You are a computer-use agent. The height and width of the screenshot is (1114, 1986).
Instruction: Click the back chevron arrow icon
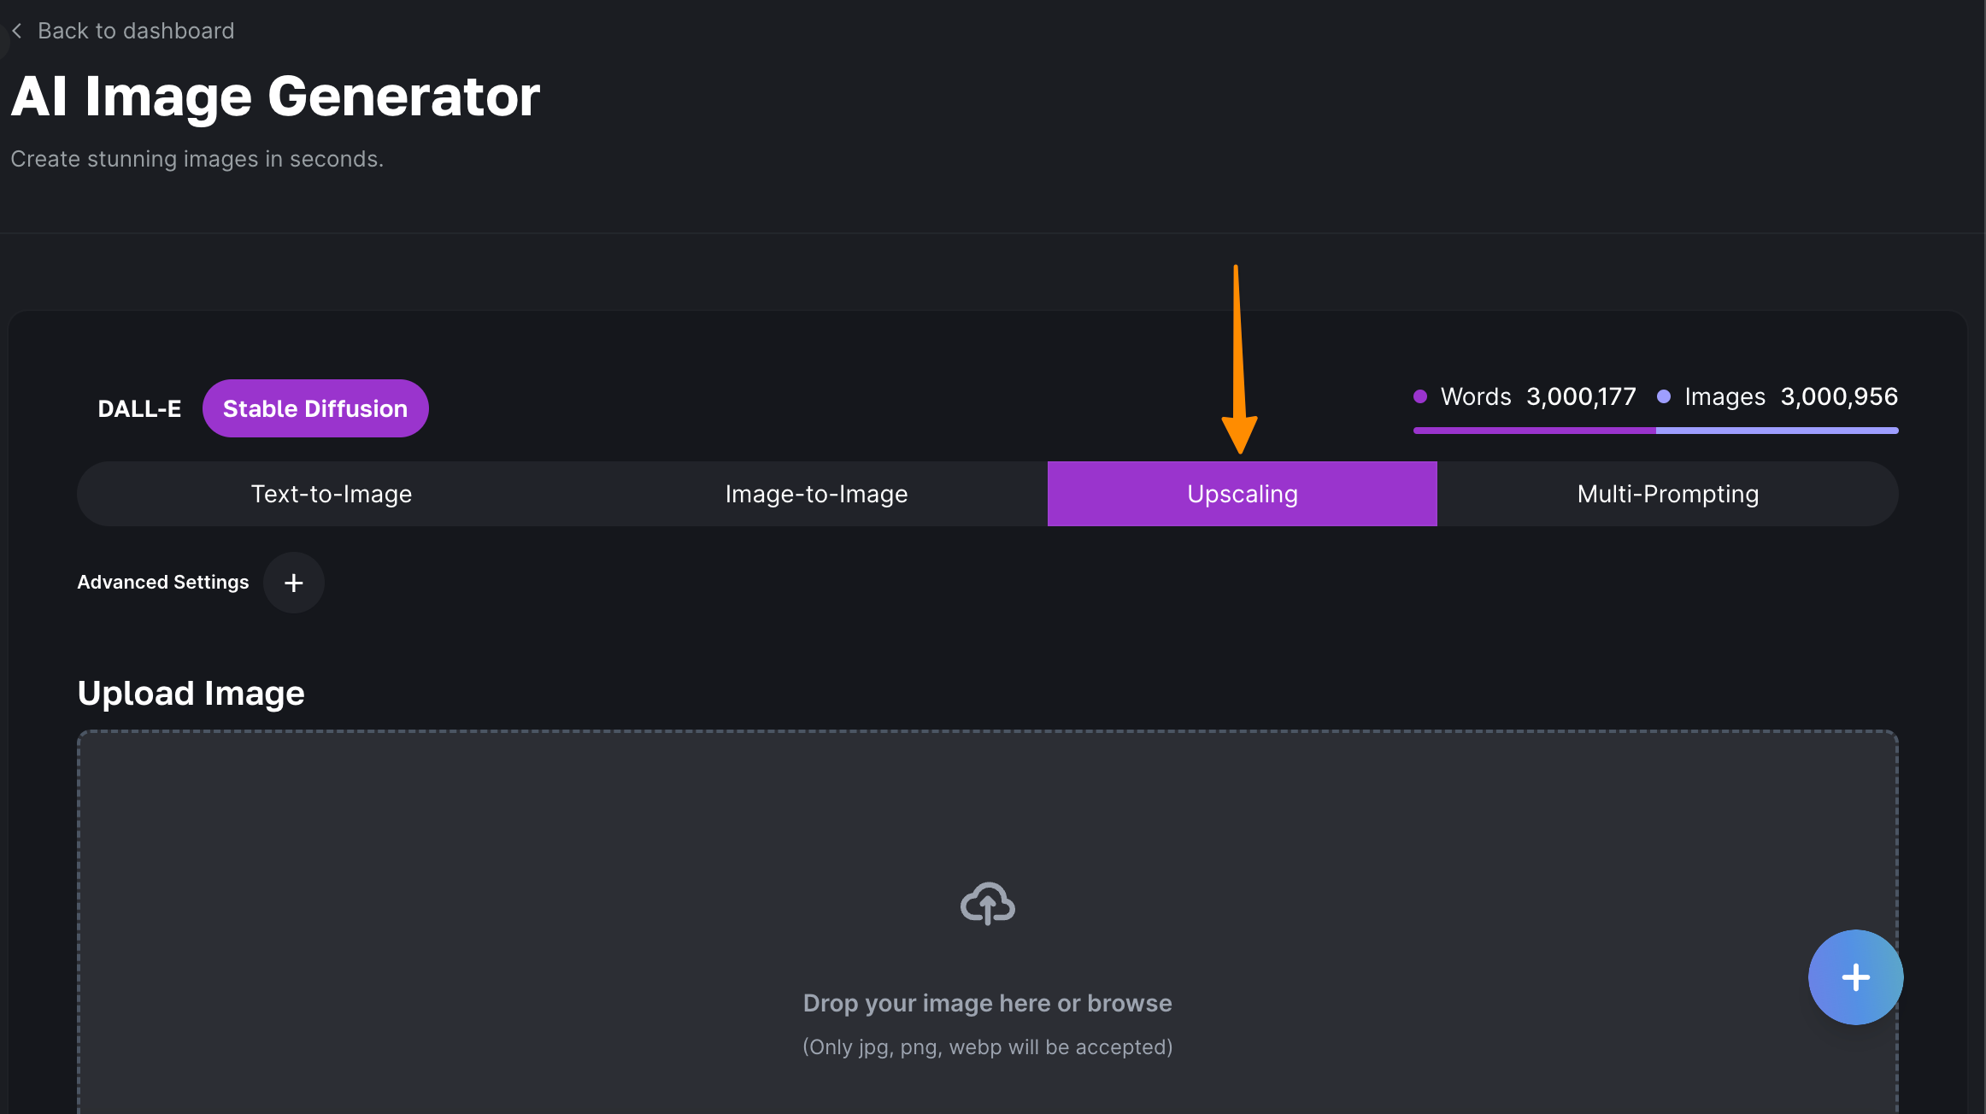click(x=17, y=31)
